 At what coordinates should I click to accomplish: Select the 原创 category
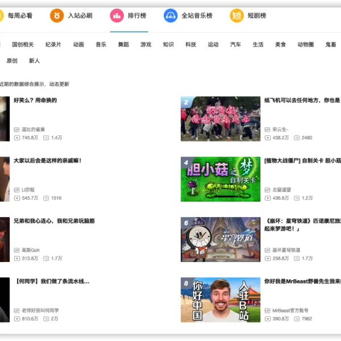coord(12,61)
